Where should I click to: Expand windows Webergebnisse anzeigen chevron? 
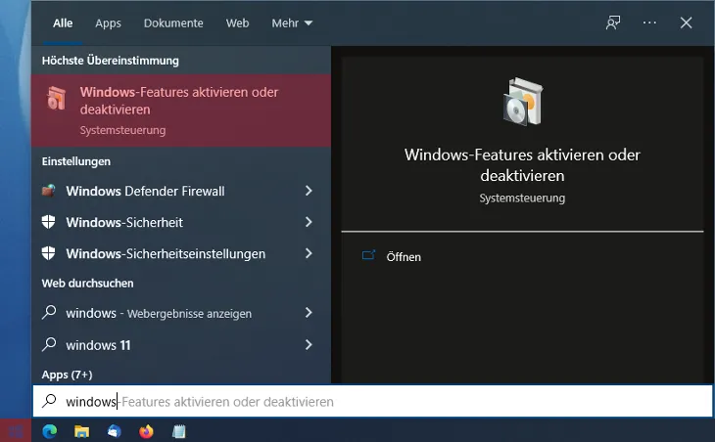(x=309, y=312)
